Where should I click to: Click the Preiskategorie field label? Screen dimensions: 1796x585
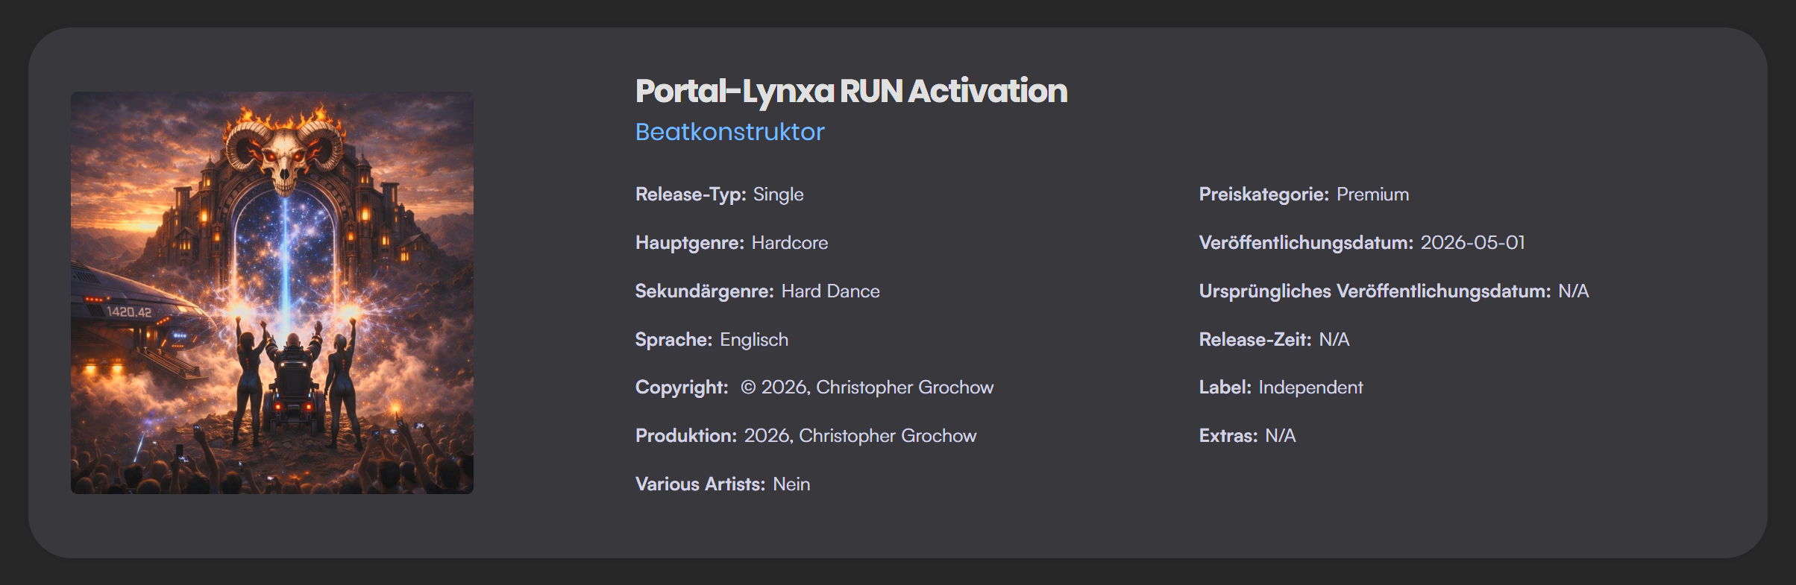(x=1263, y=195)
